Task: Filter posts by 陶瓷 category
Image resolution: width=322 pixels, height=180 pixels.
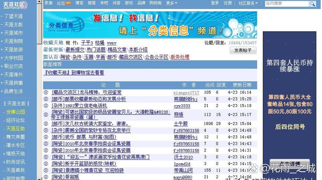Action: [x=65, y=57]
